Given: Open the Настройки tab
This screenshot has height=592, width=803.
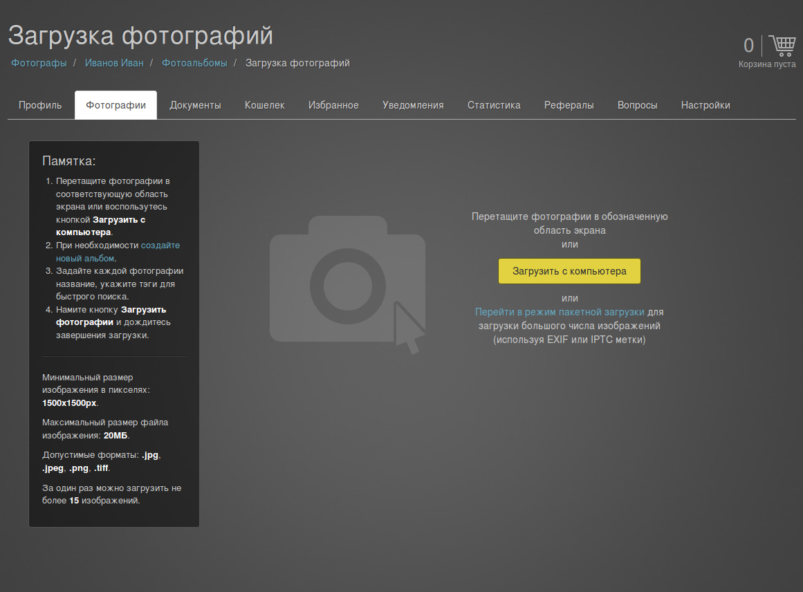Looking at the screenshot, I should [705, 105].
